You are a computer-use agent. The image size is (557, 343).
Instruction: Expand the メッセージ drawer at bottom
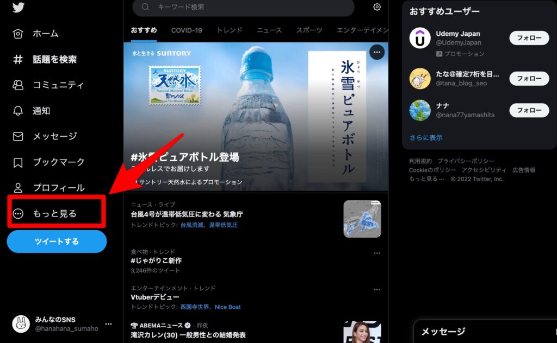[485, 331]
